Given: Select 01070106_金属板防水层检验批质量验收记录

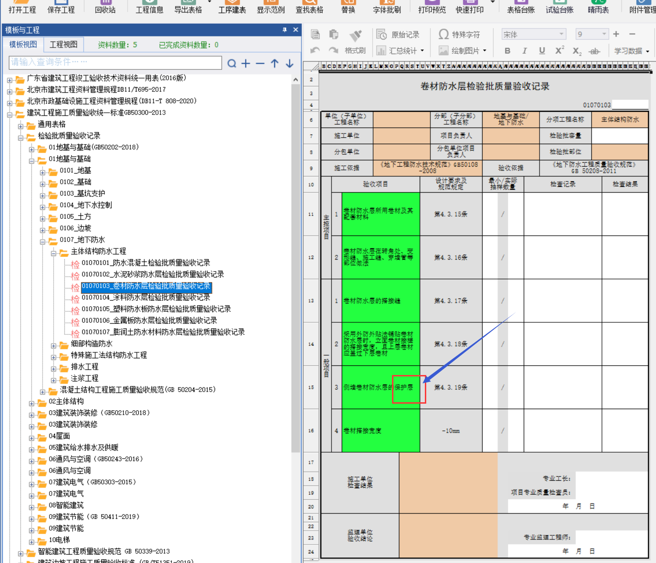Looking at the screenshot, I should click(149, 321).
